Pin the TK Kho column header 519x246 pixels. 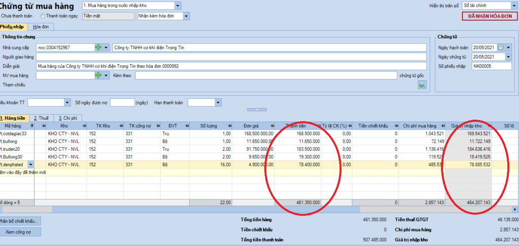(121, 126)
